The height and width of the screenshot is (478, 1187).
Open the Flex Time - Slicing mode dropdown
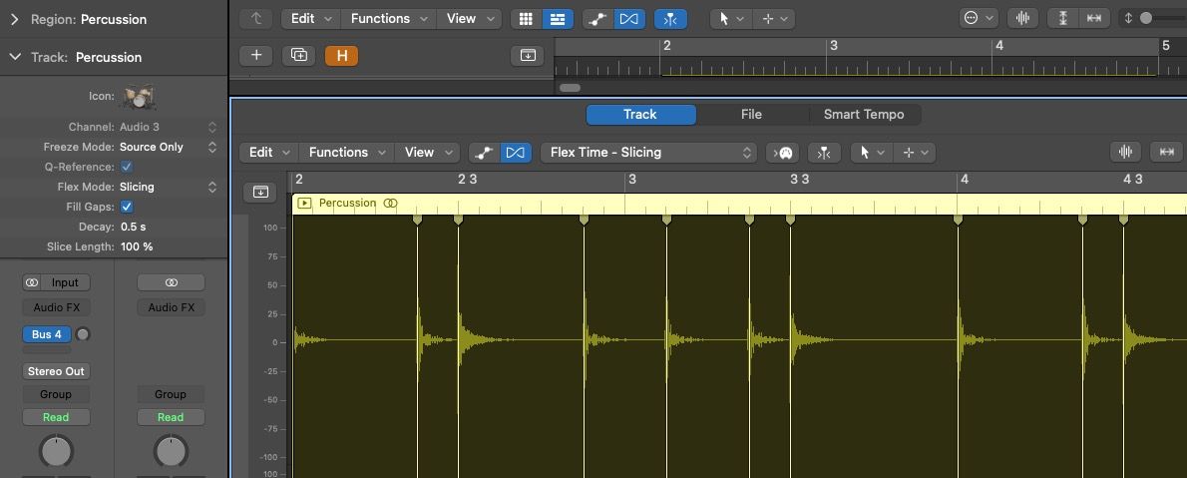coord(648,153)
